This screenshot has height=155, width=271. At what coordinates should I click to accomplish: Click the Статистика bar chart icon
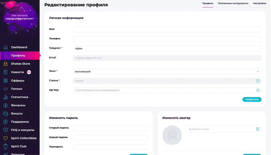point(6,97)
